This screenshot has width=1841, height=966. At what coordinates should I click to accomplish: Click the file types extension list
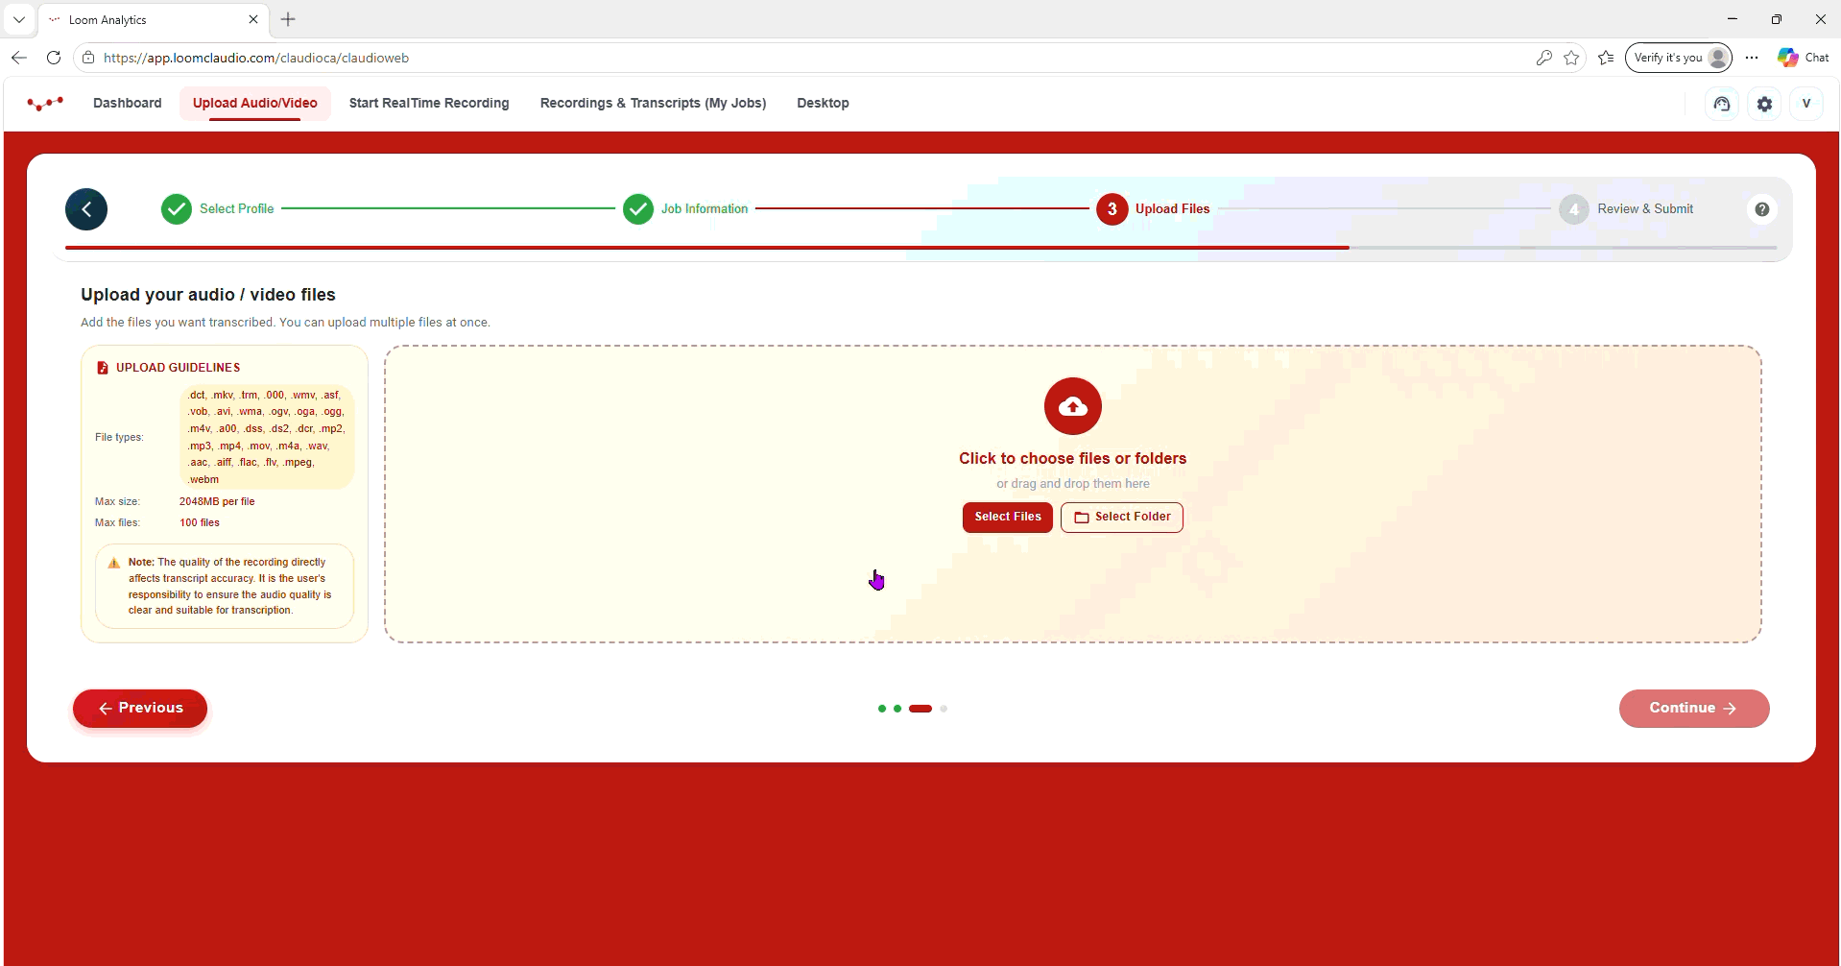[267, 437]
